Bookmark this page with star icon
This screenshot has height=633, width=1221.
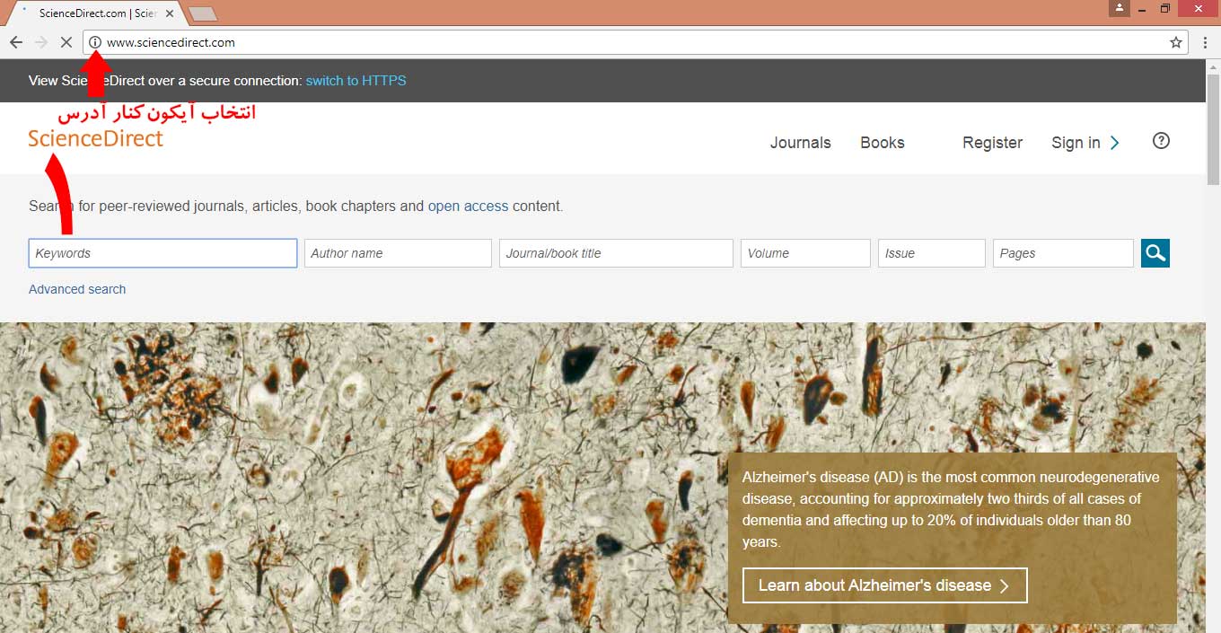1176,42
